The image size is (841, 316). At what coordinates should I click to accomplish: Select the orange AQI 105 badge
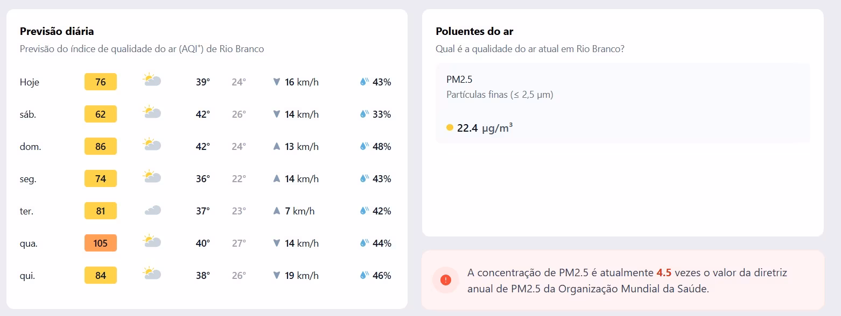tap(101, 243)
